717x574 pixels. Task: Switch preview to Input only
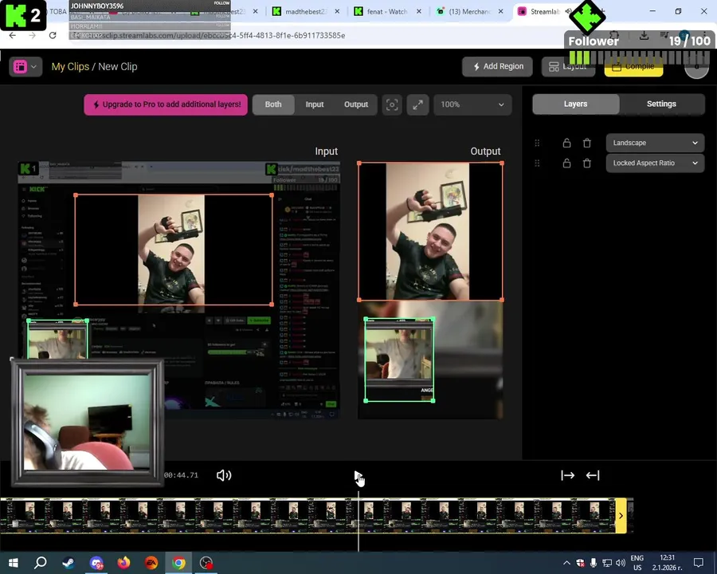[x=315, y=104]
